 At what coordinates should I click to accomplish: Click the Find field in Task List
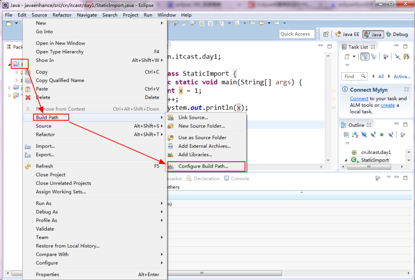pos(354,76)
